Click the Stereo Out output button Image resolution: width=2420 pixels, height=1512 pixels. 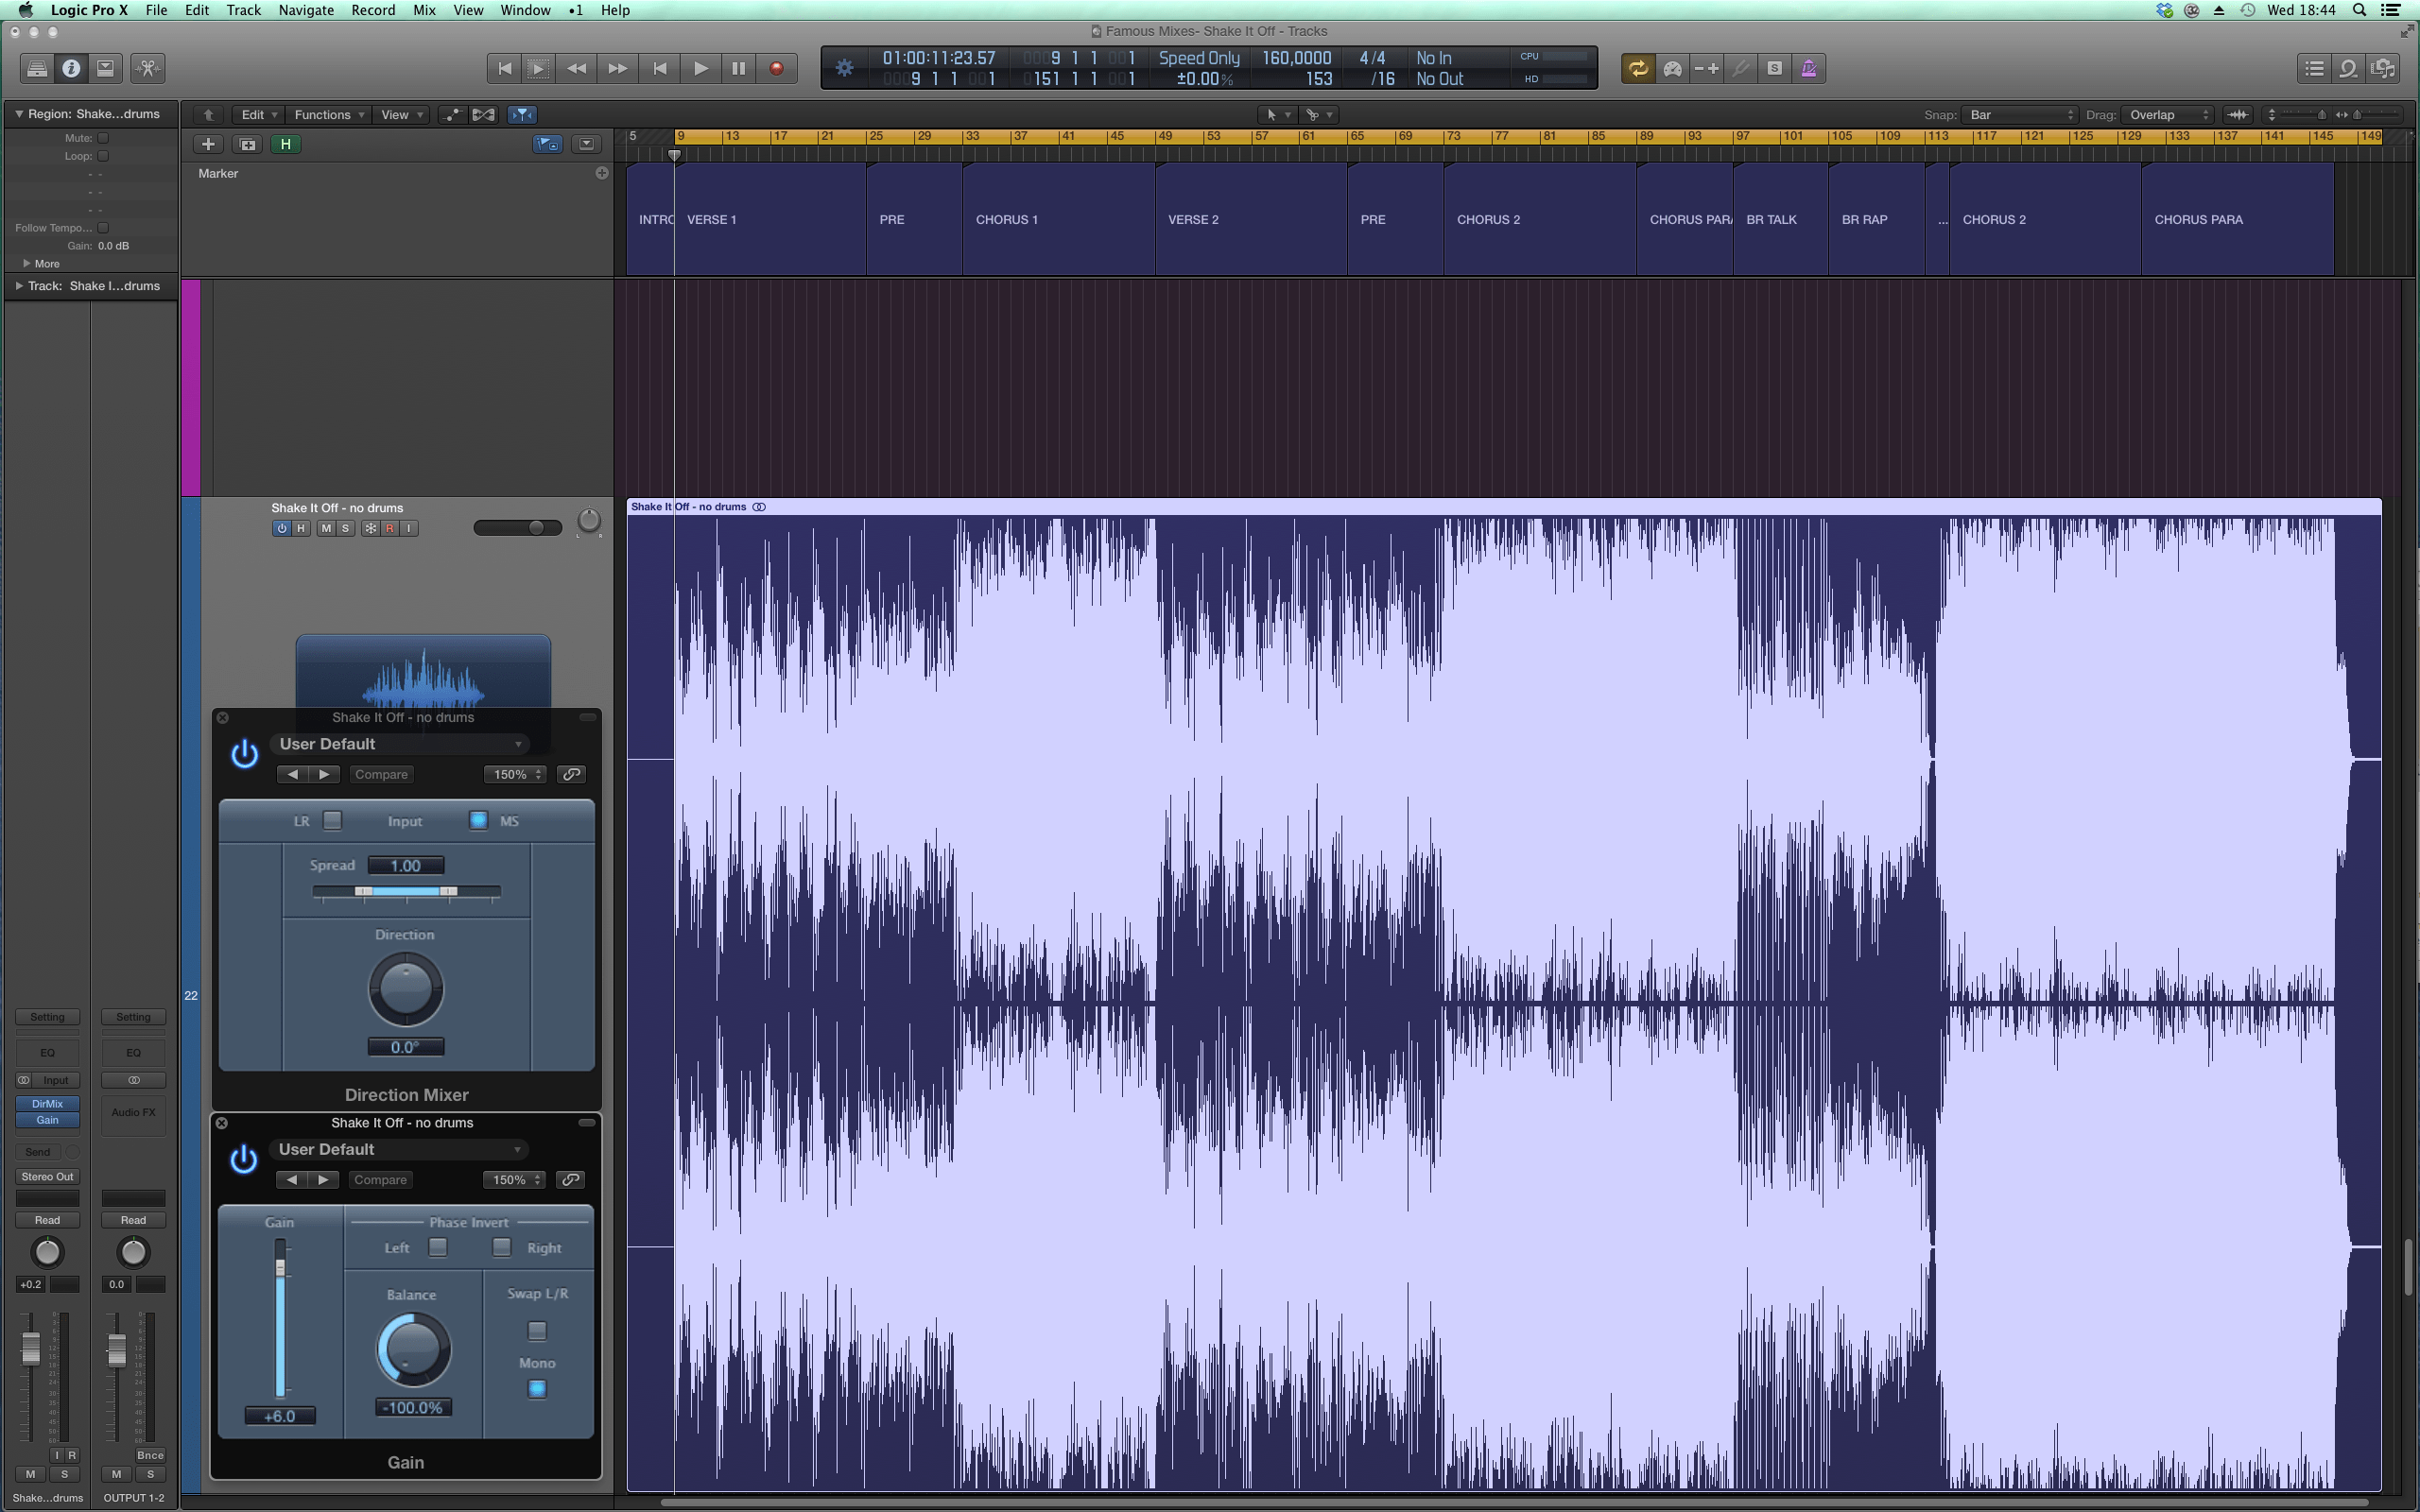(x=47, y=1176)
